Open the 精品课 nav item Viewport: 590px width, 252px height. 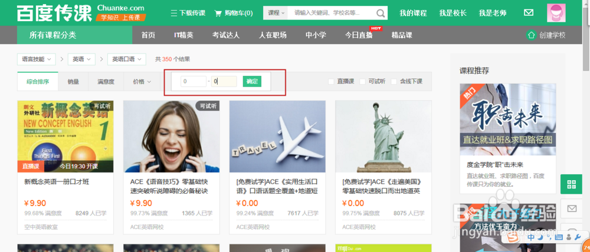(402, 35)
